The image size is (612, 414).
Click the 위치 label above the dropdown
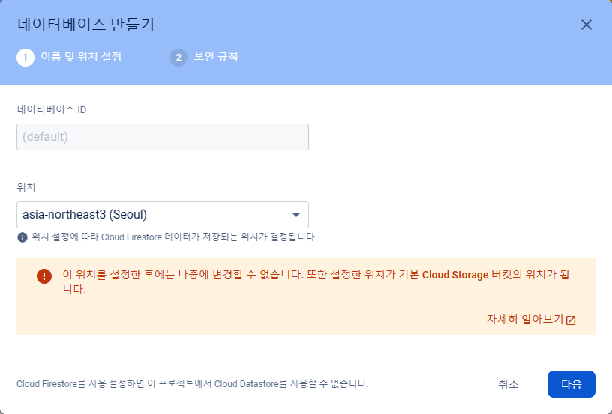(x=26, y=187)
